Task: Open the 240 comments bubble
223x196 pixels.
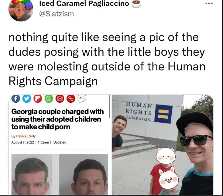Action: coord(82,98)
